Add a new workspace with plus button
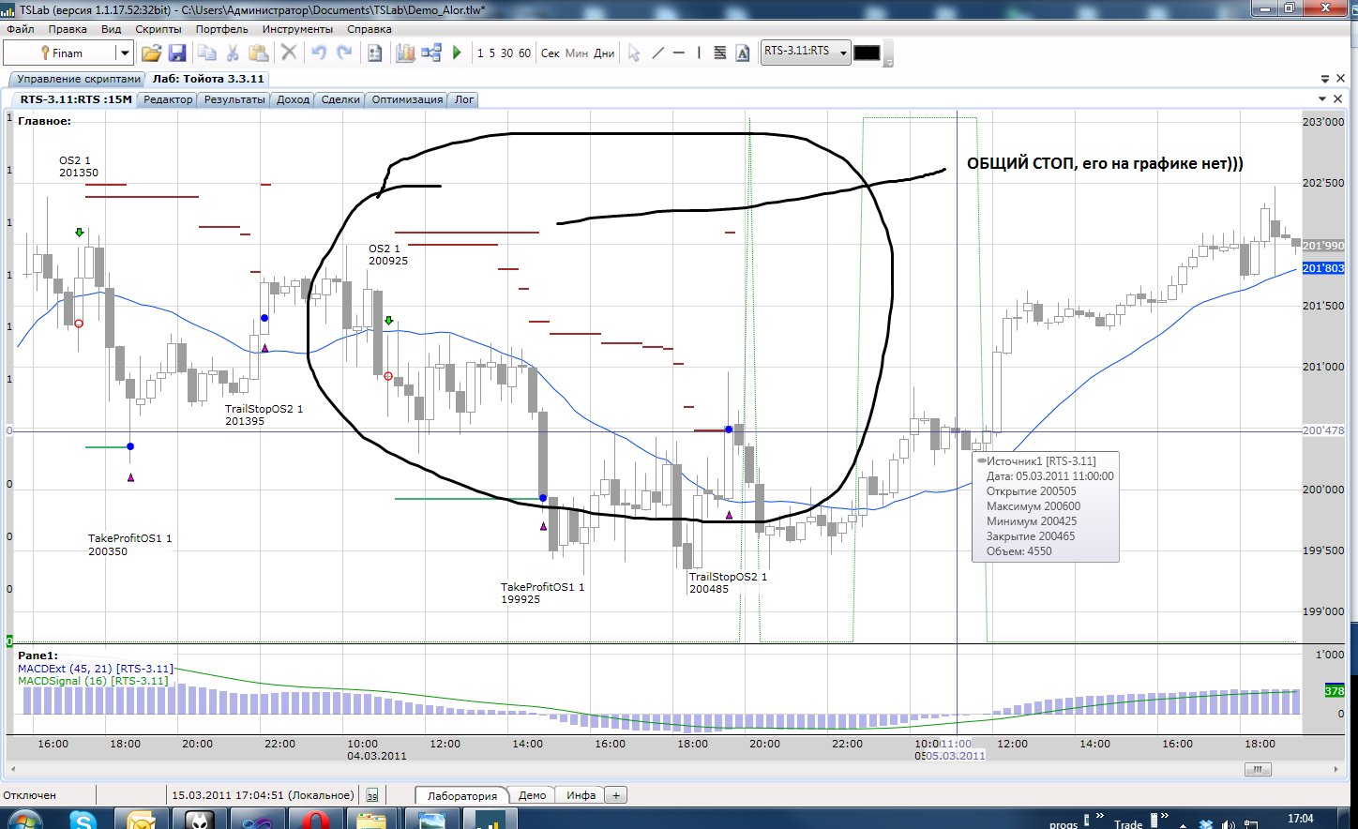 [x=616, y=795]
